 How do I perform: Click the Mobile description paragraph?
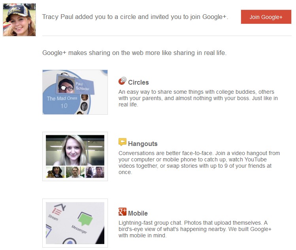click(x=195, y=229)
